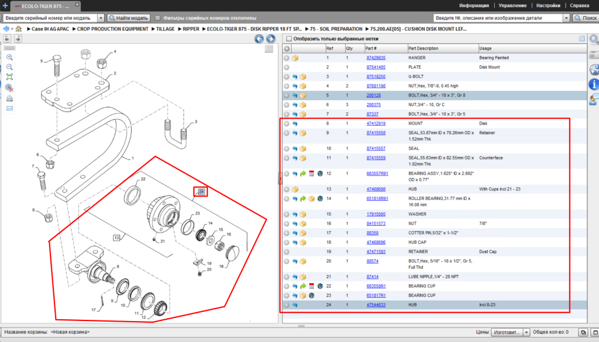
Task: Open part number 663557R91 link
Action: (x=377, y=174)
